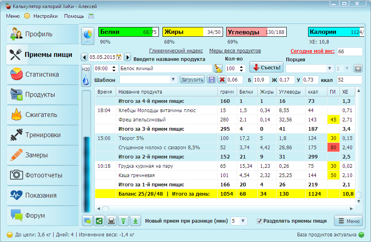Click the red X delete icon
The image size is (371, 242).
click(222, 79)
